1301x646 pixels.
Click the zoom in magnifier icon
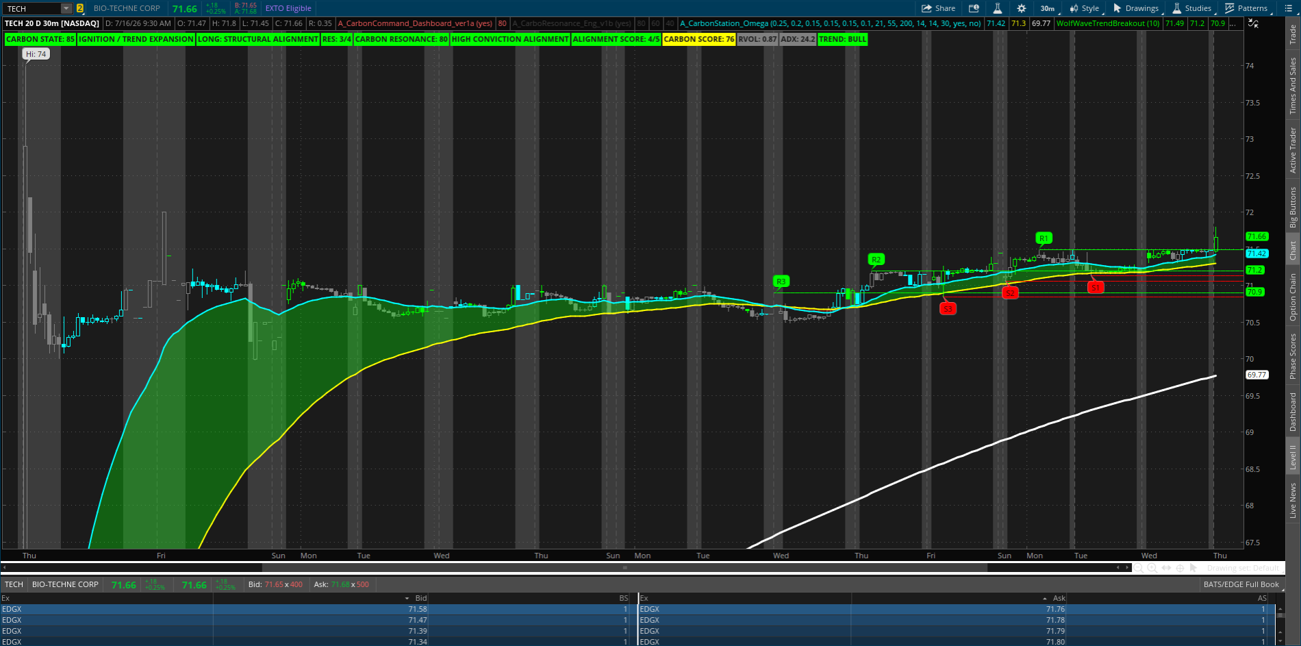coord(1152,568)
